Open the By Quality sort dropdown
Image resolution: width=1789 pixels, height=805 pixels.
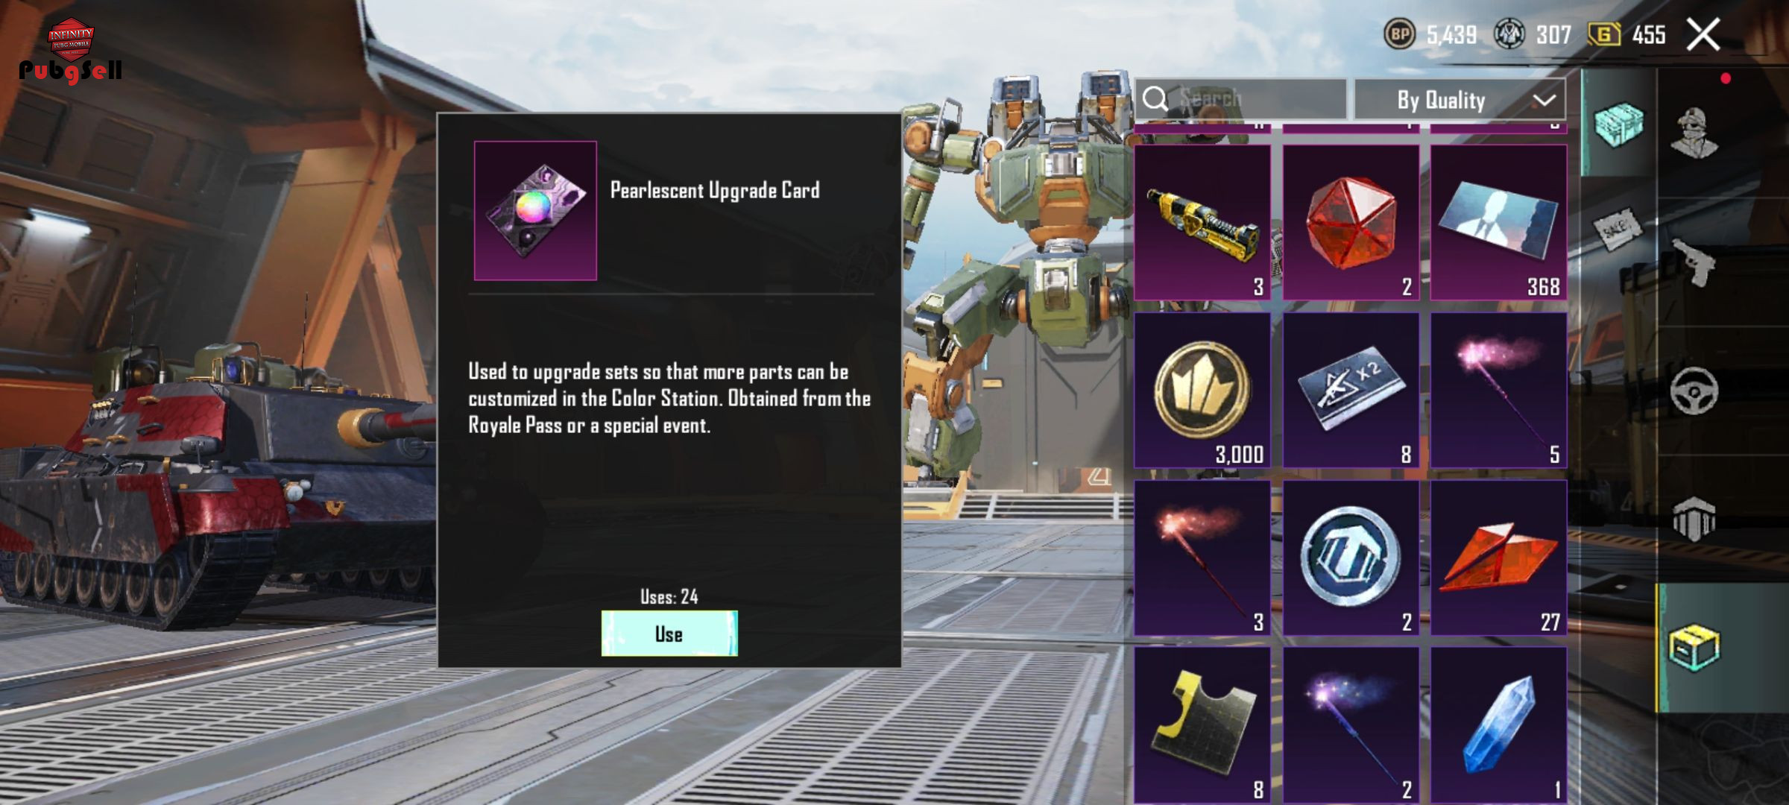pos(1460,99)
